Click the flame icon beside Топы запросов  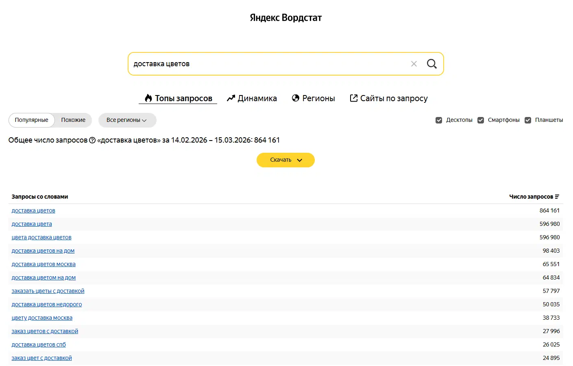click(x=148, y=98)
